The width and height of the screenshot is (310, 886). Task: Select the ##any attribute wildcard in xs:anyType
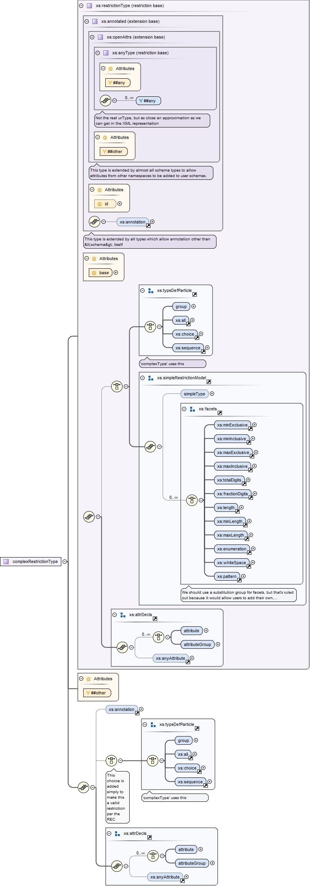pyautogui.click(x=118, y=83)
